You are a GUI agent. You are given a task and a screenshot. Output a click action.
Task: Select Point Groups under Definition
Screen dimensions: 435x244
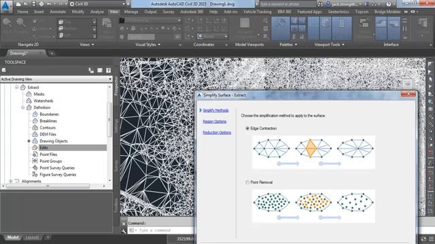point(50,161)
